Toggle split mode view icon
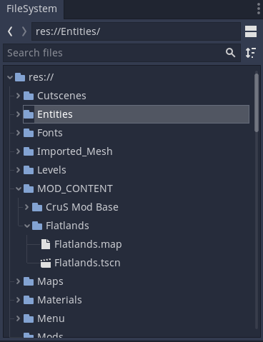Image resolution: width=263 pixels, height=342 pixels. coord(251,31)
